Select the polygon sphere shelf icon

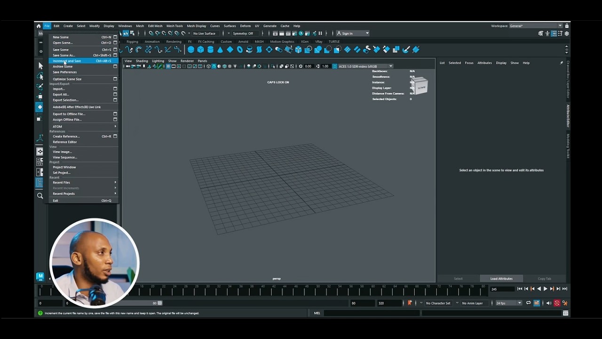[190, 49]
